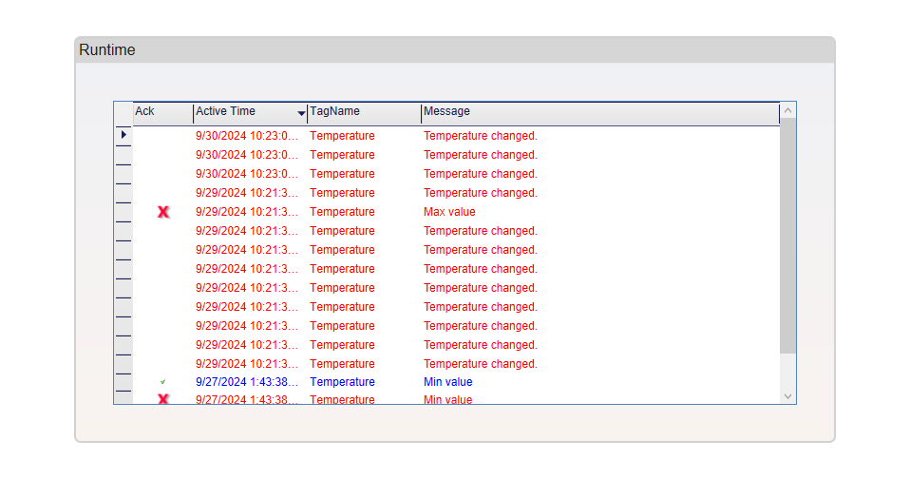Click the Runtime panel title
Screen dimensions: 910x479
click(107, 50)
